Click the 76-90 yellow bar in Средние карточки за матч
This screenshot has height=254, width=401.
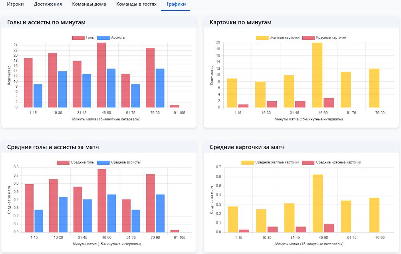[375, 215]
